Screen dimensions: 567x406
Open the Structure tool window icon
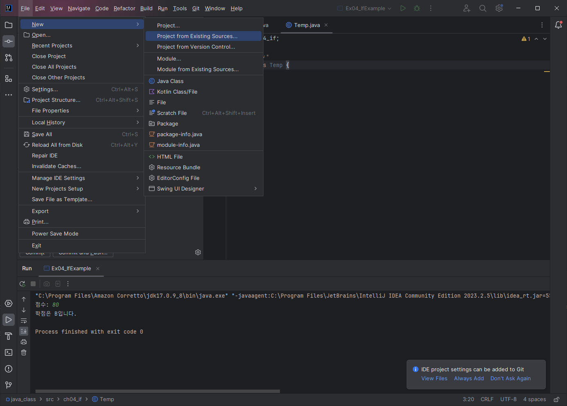tap(9, 79)
